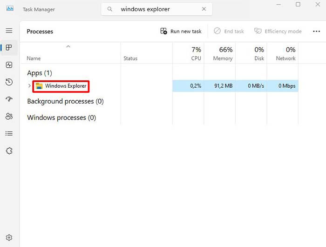Open Task Manager Settings gear icon

point(9,237)
